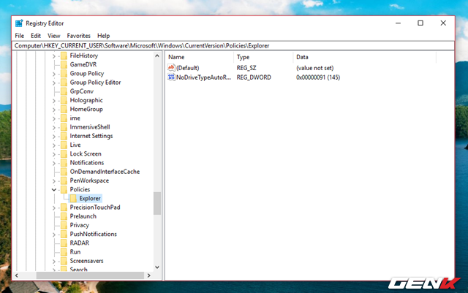Click the NoDriveTypeAutoRun DWORD value icon
The height and width of the screenshot is (293, 468).
point(171,77)
